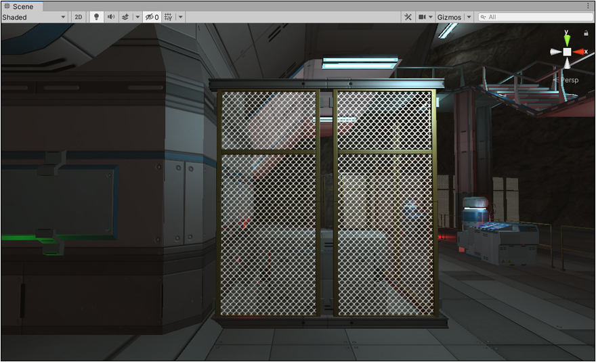This screenshot has width=596, height=362.
Task: Click the green Y axis gizmo cone
Action: click(x=567, y=39)
